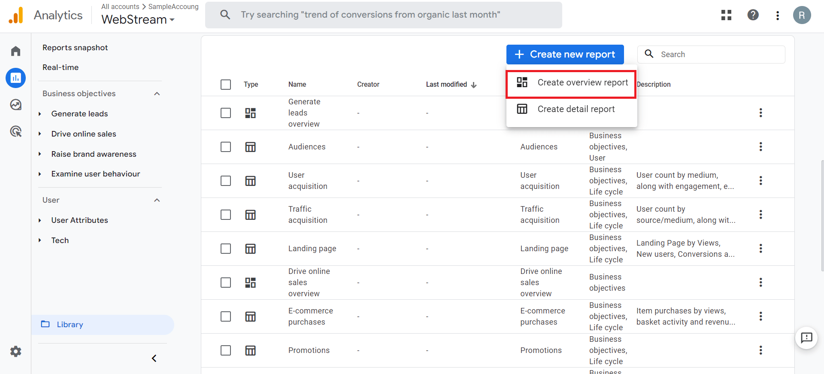Expand Drive online sales in sidebar

(x=39, y=134)
